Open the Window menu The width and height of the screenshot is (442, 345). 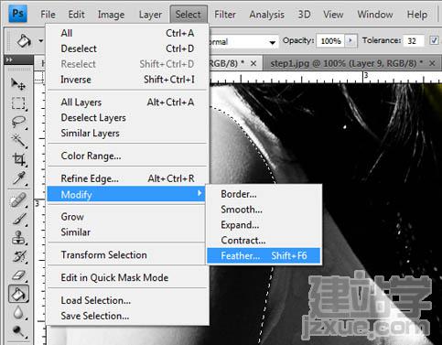(x=375, y=15)
